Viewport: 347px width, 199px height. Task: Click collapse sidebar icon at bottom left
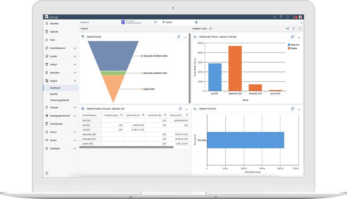pyautogui.click(x=47, y=173)
